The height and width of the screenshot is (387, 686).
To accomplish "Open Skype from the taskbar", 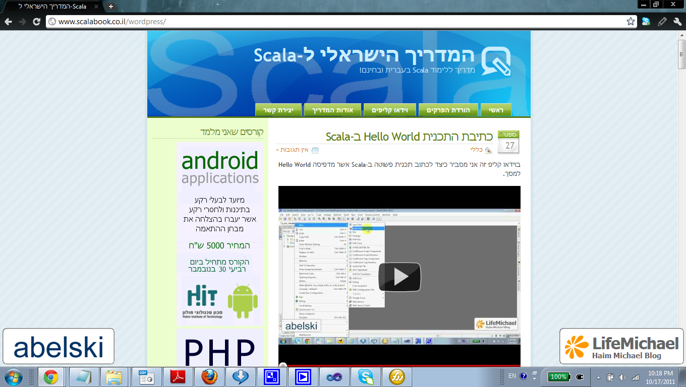I will (x=366, y=376).
